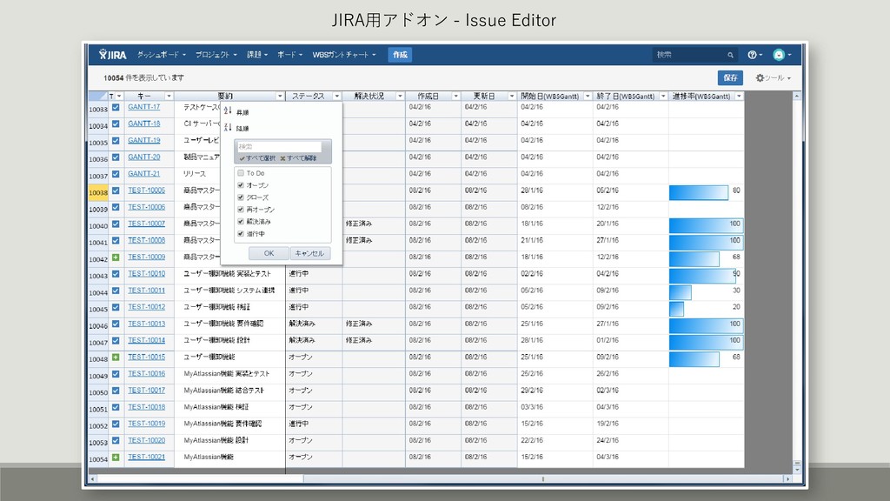This screenshot has height=501, width=890.
Task: Click the progress bar of TEST-10012 (20)
Action: pyautogui.click(x=676, y=309)
